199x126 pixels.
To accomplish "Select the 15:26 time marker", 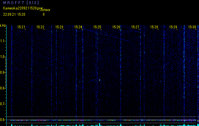I will (x=116, y=27).
